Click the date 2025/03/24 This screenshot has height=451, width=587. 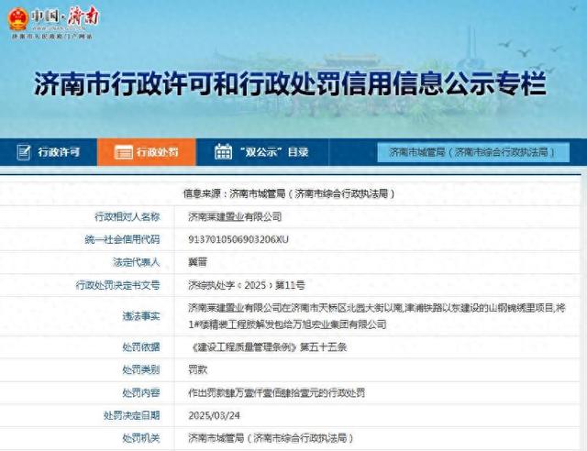tap(214, 415)
